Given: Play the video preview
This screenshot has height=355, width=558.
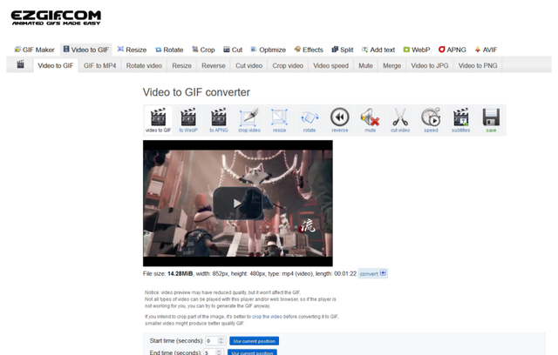Looking at the screenshot, I should 238,203.
